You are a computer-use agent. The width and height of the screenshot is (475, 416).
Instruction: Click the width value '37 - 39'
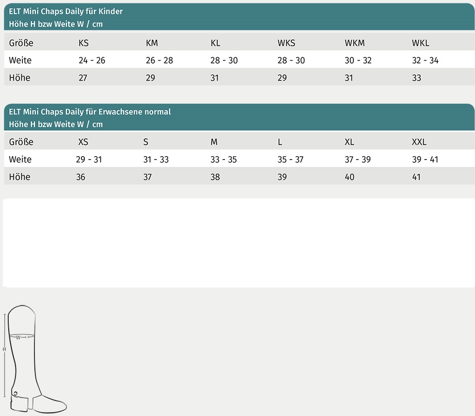(x=358, y=160)
